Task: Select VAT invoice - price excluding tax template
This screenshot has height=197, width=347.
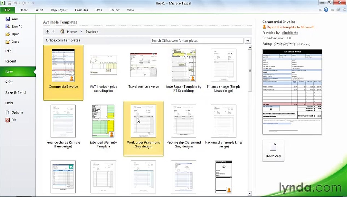Action: pos(103,73)
